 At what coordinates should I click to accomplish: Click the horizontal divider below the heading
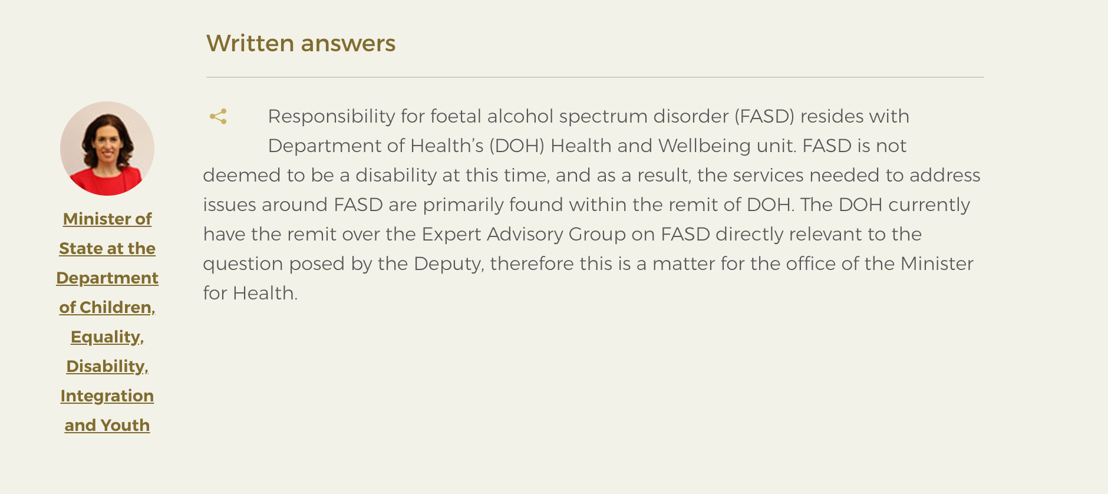pyautogui.click(x=595, y=77)
